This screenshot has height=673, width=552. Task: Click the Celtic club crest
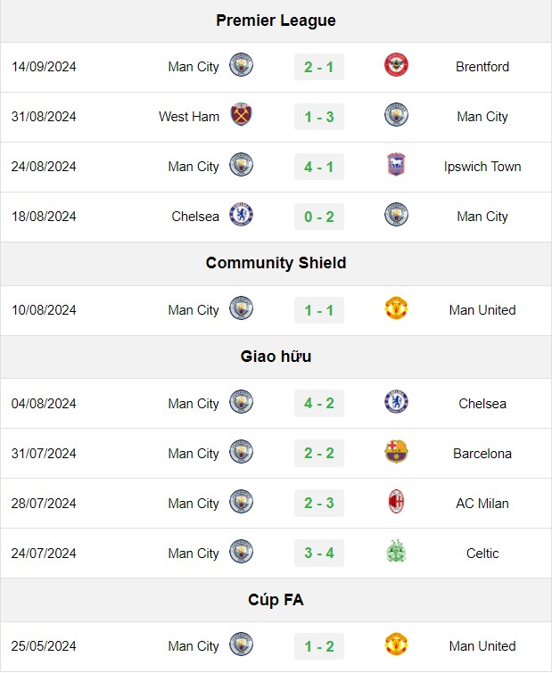[396, 552]
